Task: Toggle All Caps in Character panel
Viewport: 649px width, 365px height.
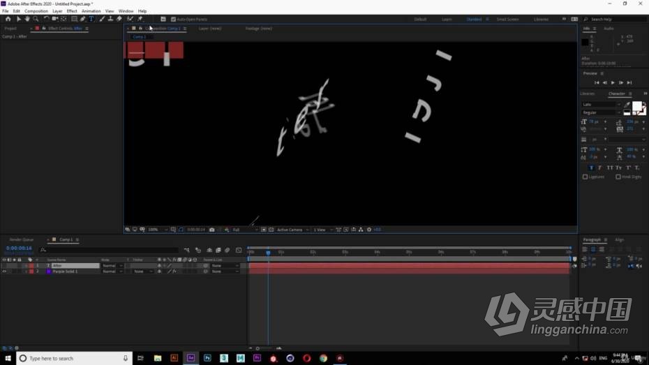Action: point(610,167)
